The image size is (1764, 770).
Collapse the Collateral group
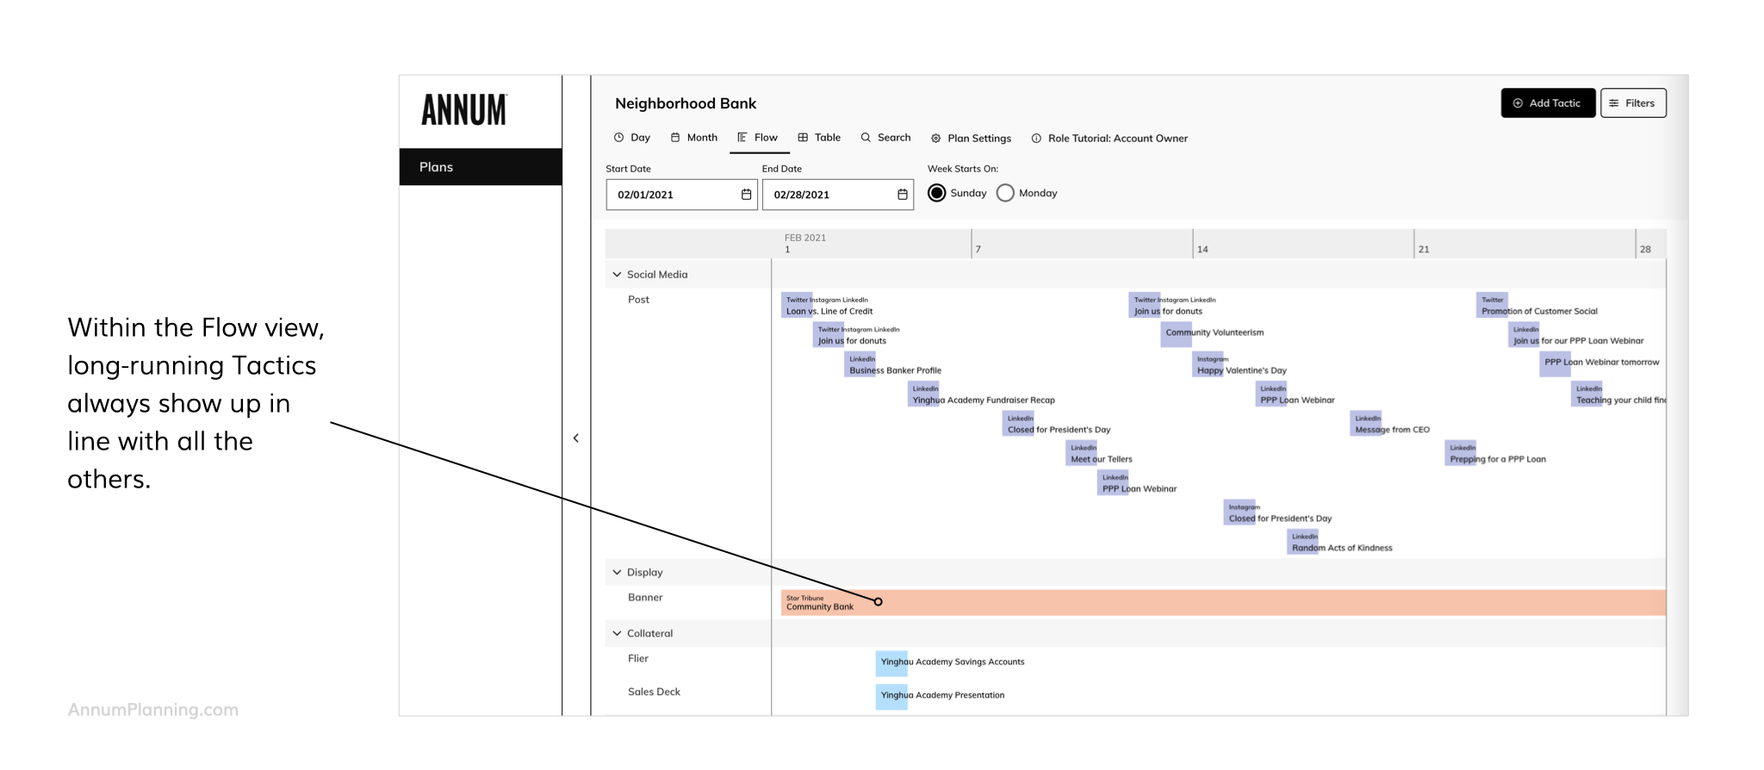[617, 633]
